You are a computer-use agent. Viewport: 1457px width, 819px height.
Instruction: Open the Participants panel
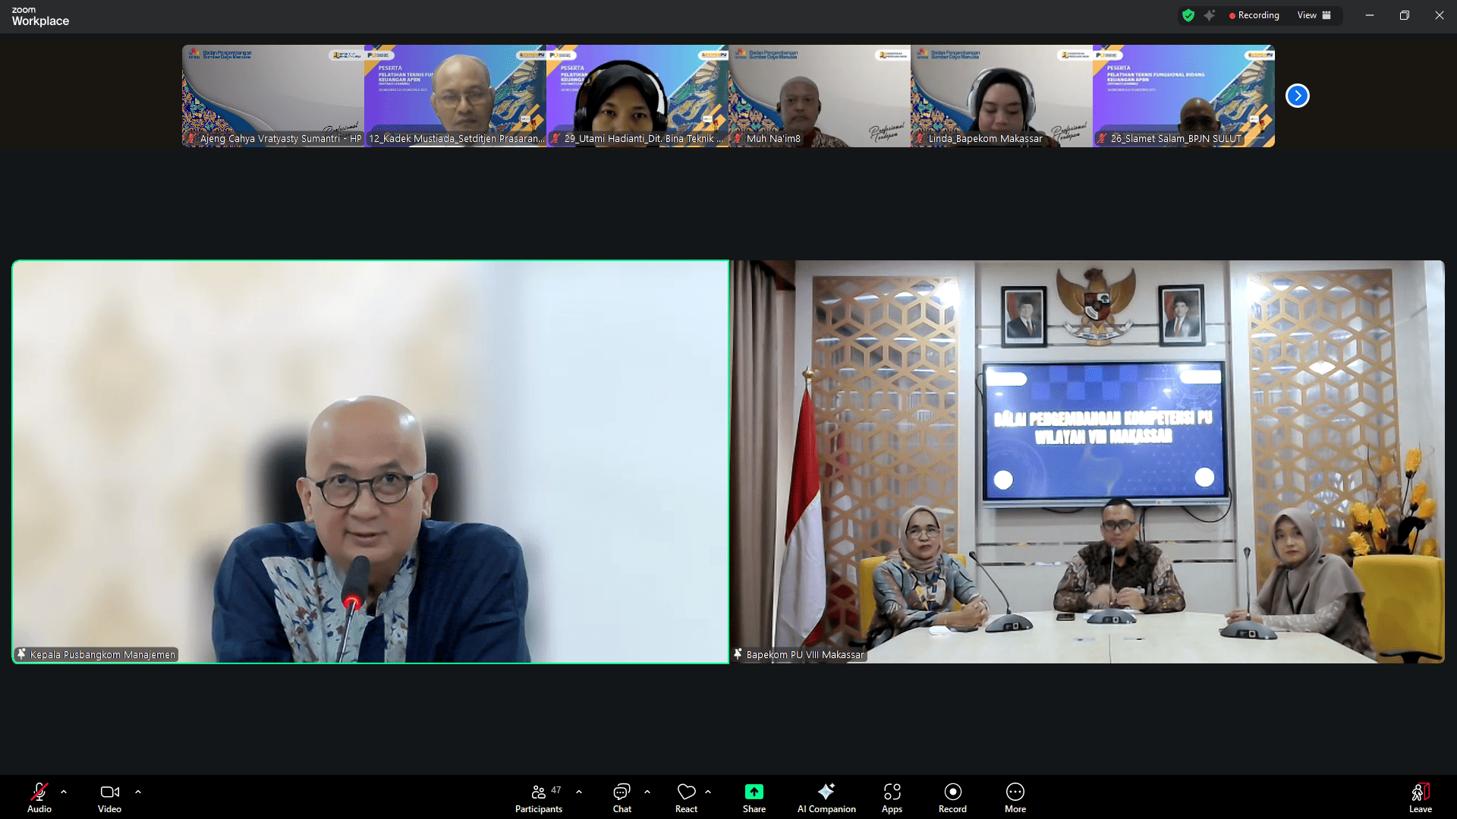538,797
